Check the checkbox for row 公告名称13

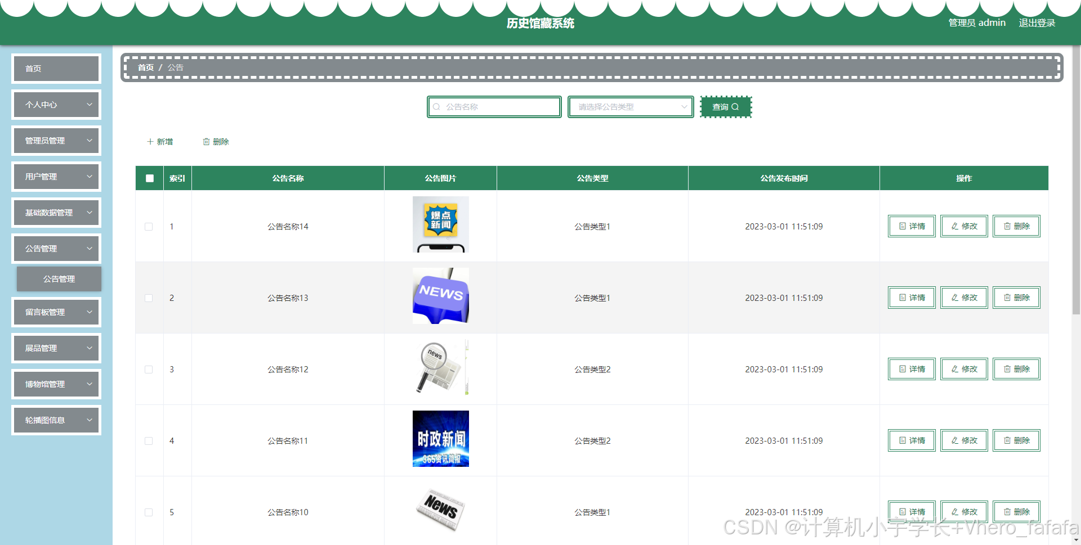[149, 298]
